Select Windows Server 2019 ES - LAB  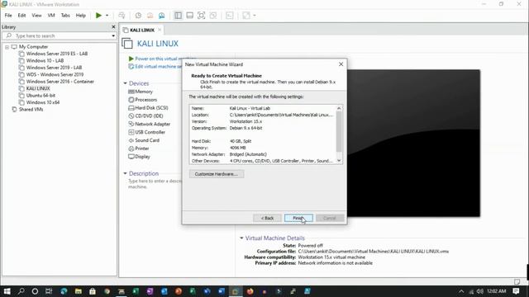pos(57,54)
